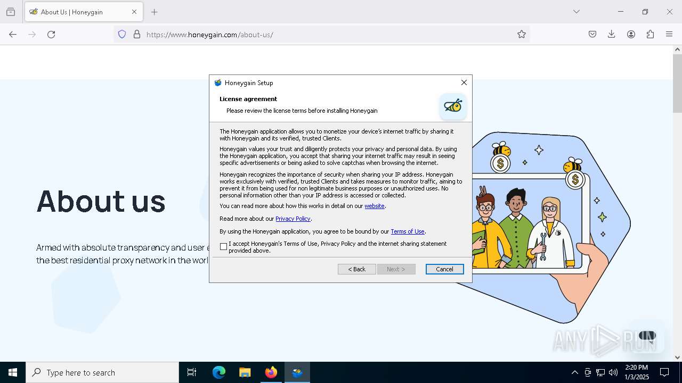
Task: Open the Windows Start menu
Action: point(13,372)
